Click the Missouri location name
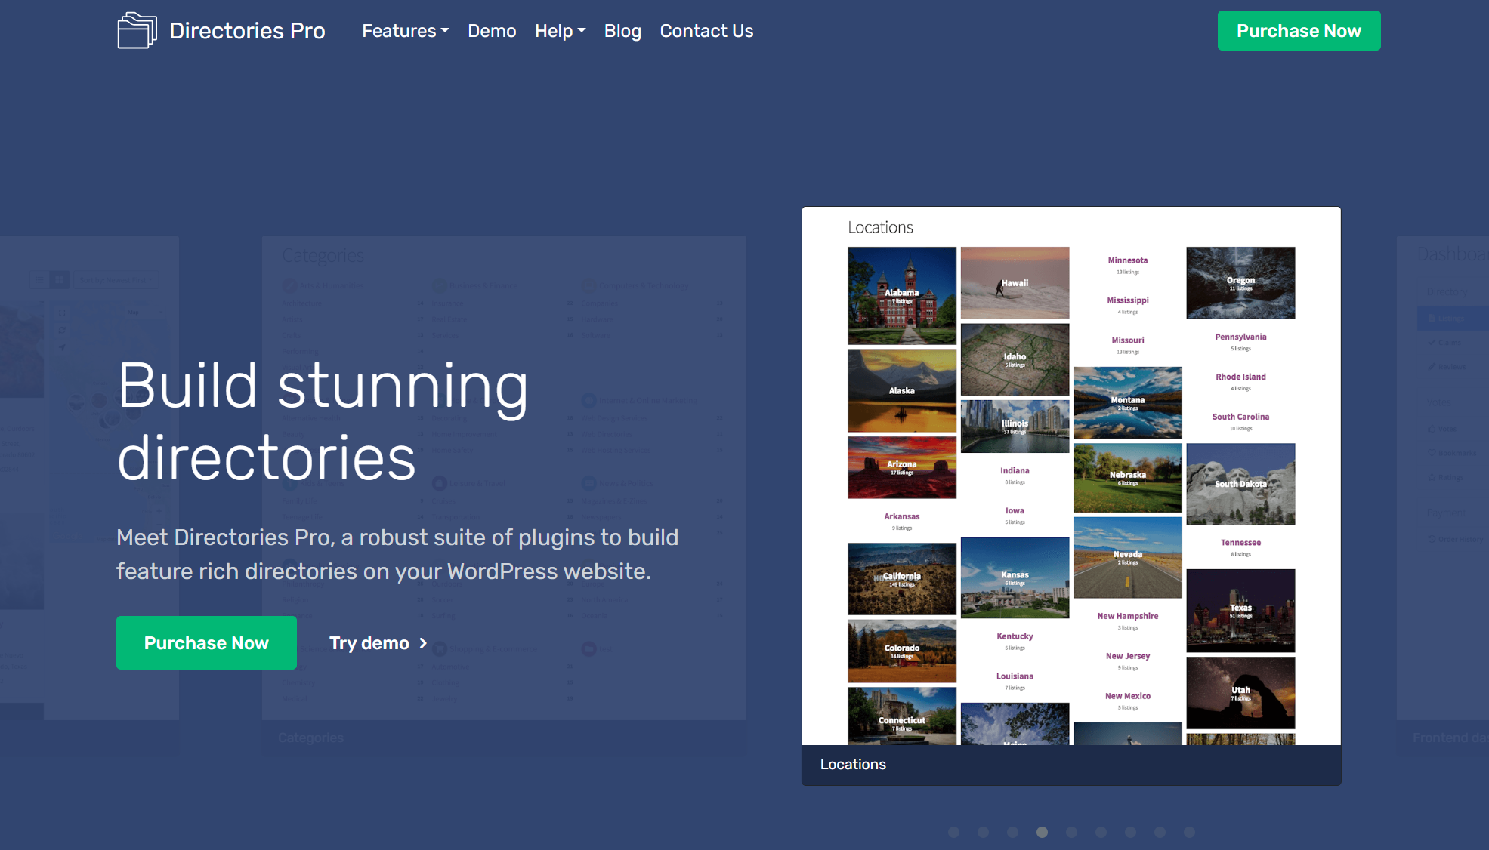The image size is (1489, 850). click(x=1128, y=340)
